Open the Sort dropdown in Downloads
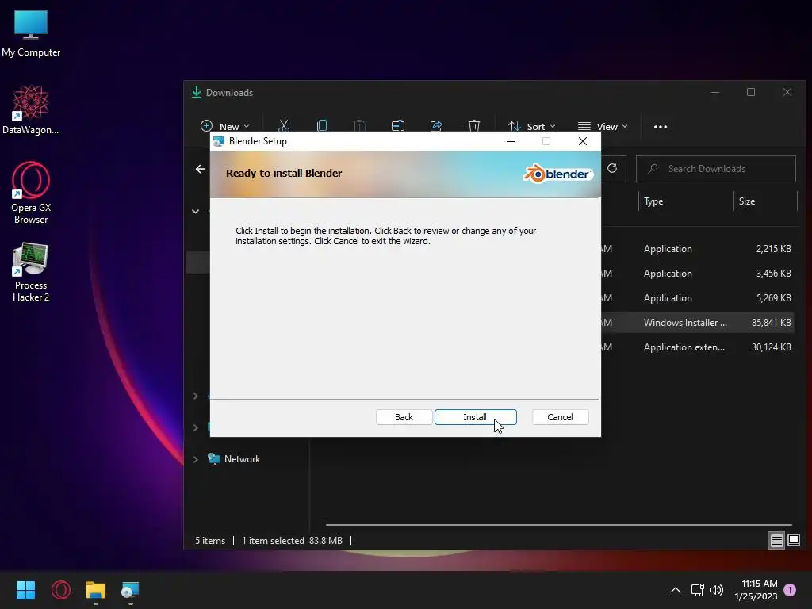812x609 pixels. tap(532, 126)
